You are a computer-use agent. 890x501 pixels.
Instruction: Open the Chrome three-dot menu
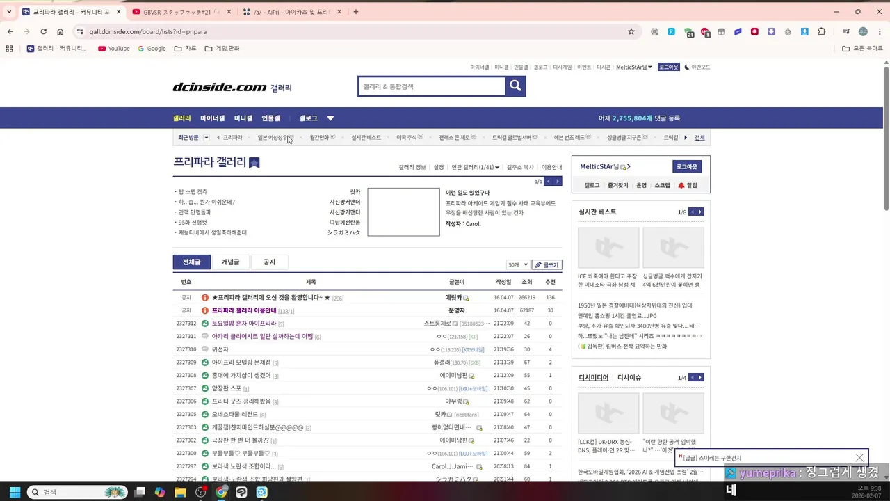[x=880, y=31]
